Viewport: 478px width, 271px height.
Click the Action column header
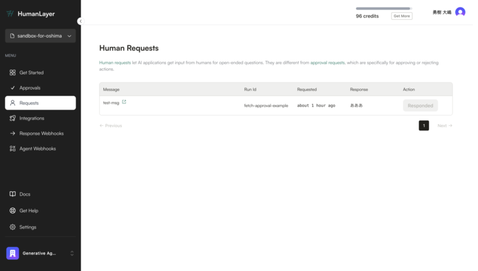click(409, 89)
